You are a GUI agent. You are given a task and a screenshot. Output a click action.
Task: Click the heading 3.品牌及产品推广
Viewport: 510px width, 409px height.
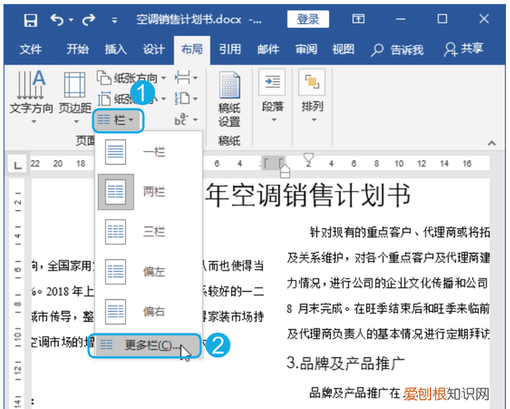pos(346,363)
